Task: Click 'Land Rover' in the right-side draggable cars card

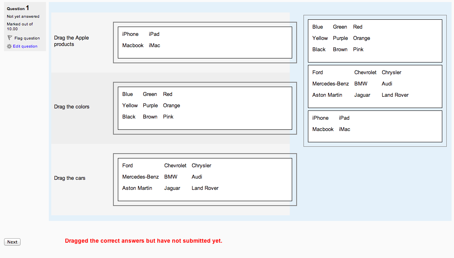Action: tap(395, 95)
